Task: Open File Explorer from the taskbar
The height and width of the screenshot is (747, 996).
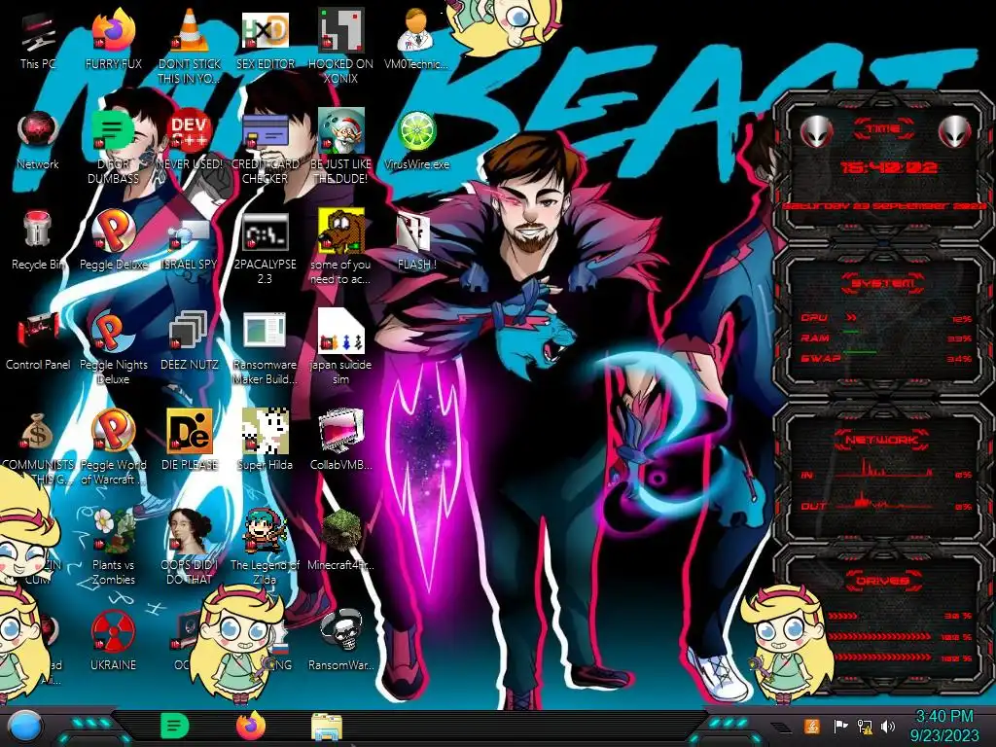Action: point(327,727)
